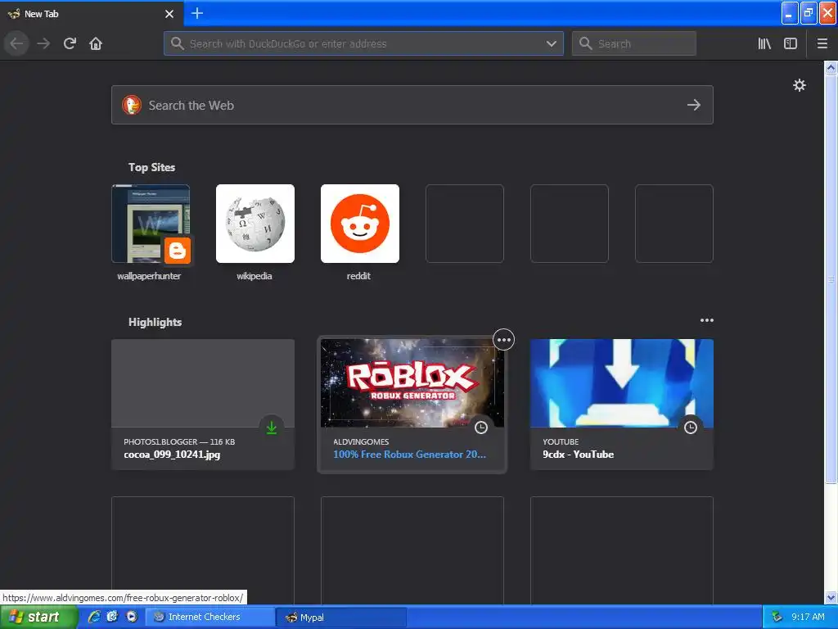
Task: Launch Windows Media Player quick launch icon
Action: [132, 617]
